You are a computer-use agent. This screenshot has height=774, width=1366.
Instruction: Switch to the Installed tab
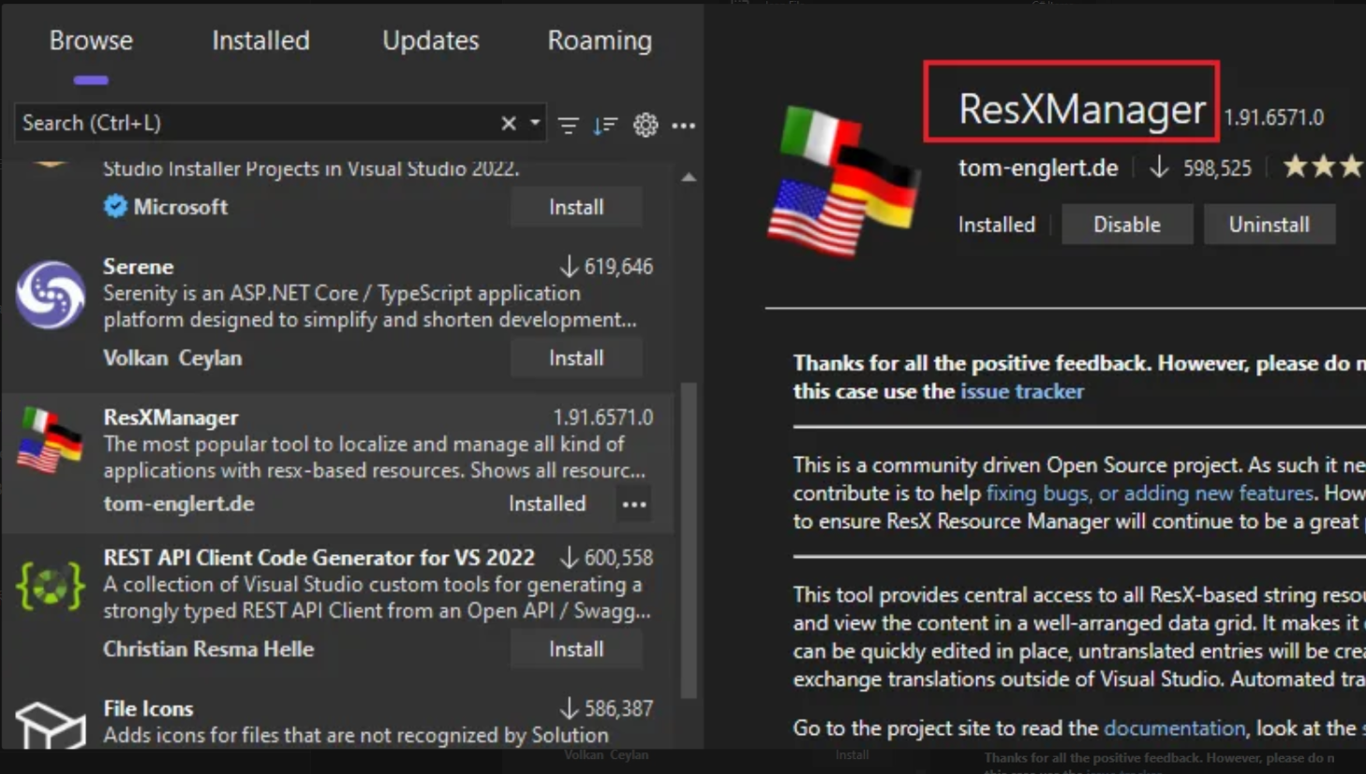pyautogui.click(x=260, y=40)
